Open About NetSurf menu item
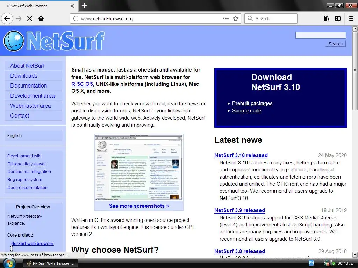Screen dimensions: 358x268 (x=33, y=66)
